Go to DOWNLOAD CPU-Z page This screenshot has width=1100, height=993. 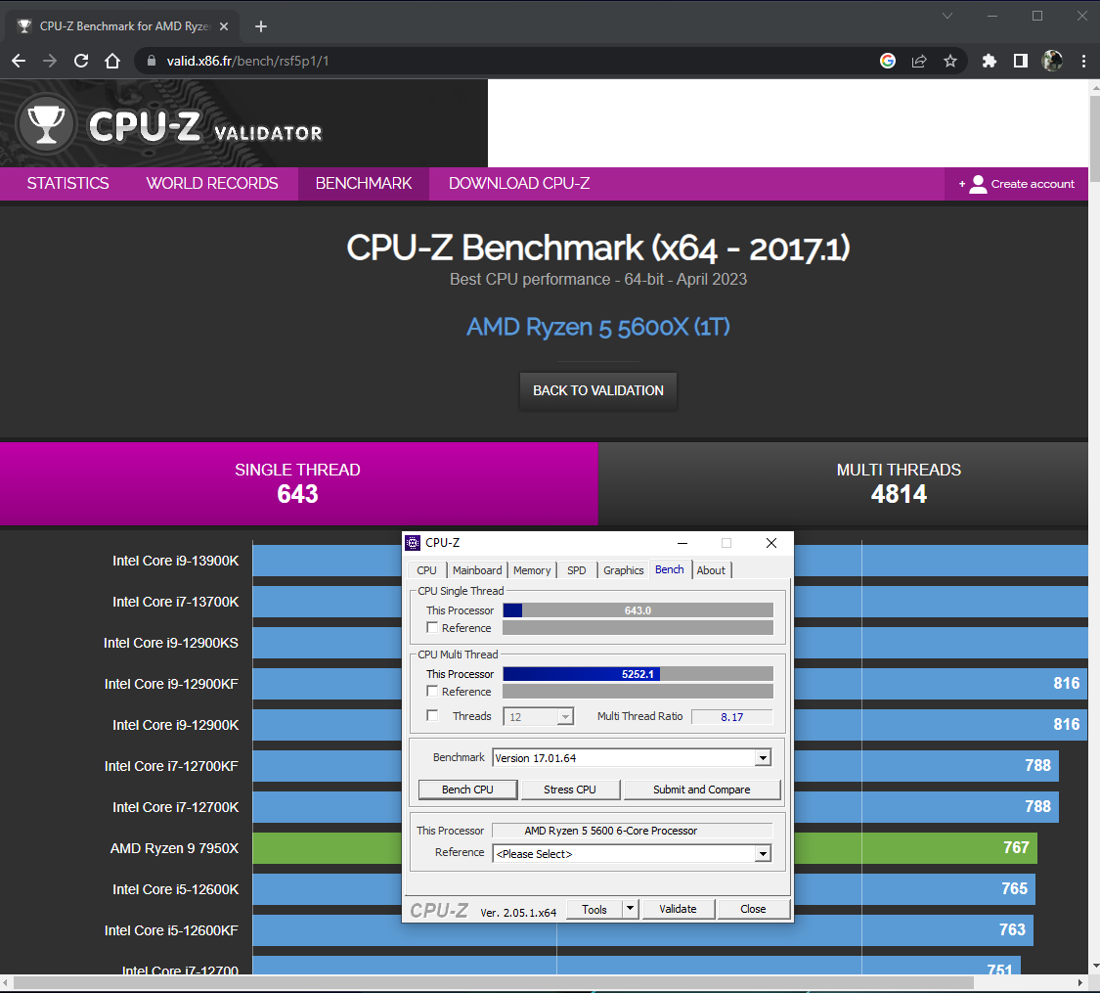[x=519, y=184]
